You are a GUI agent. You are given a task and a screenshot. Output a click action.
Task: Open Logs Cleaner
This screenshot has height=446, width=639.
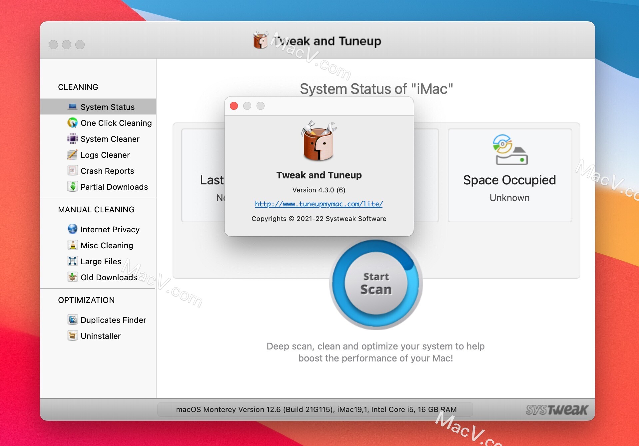[x=98, y=155]
